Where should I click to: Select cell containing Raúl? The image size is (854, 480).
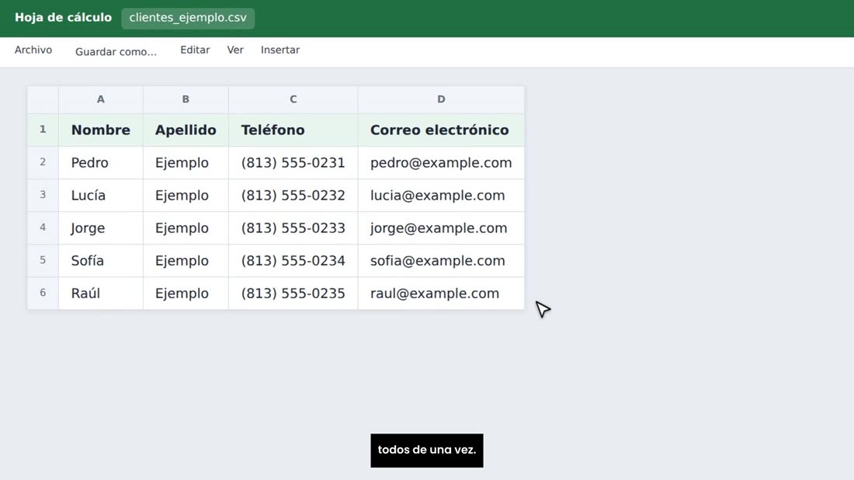point(101,293)
